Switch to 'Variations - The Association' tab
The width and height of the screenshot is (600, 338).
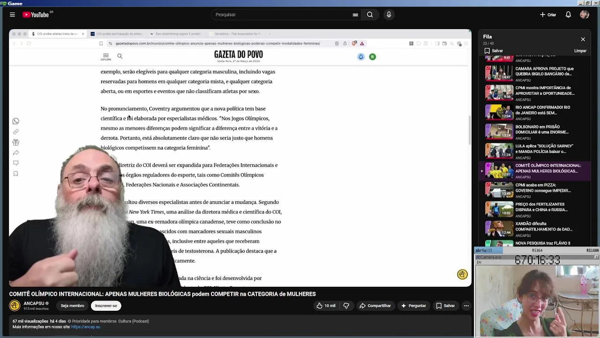point(235,34)
